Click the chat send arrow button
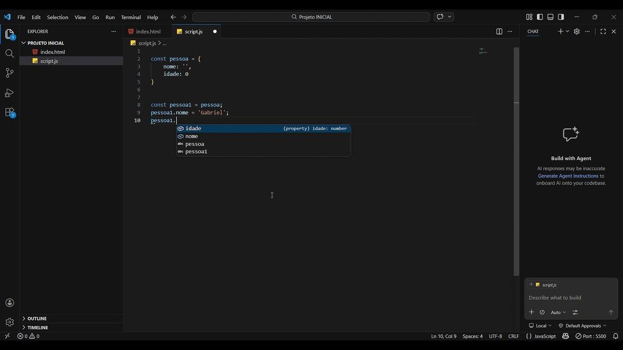 pyautogui.click(x=611, y=313)
